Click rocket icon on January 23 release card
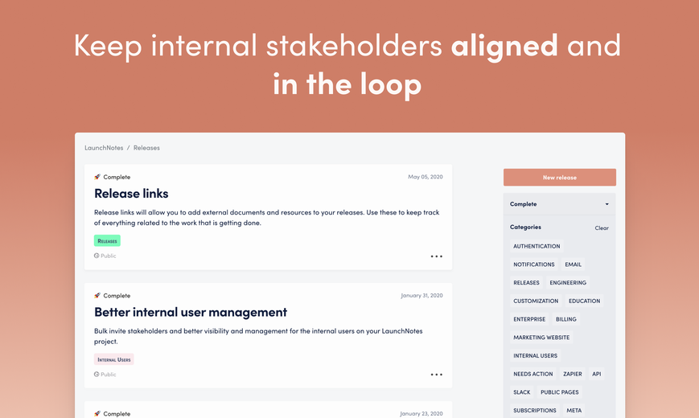 click(97, 413)
